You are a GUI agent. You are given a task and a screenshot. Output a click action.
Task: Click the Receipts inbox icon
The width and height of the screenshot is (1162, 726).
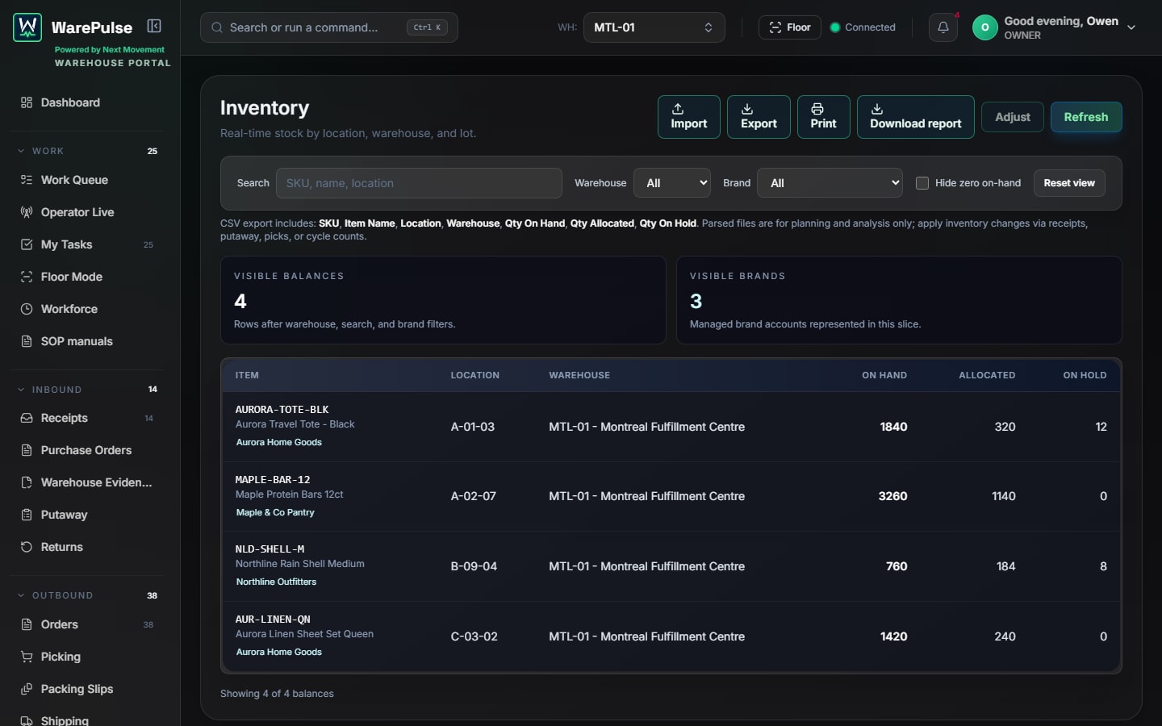coord(27,418)
